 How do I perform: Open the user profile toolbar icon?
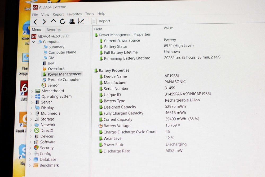72,21
